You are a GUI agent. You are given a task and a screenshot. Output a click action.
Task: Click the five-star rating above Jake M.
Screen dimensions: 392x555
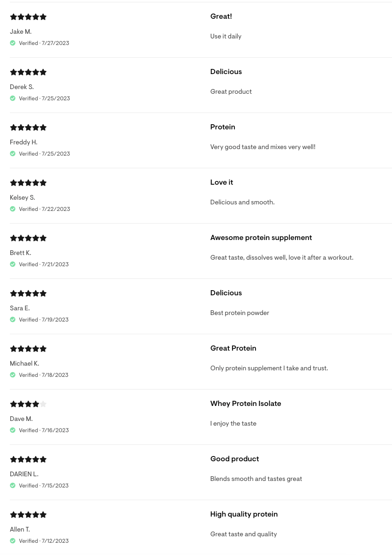click(28, 17)
